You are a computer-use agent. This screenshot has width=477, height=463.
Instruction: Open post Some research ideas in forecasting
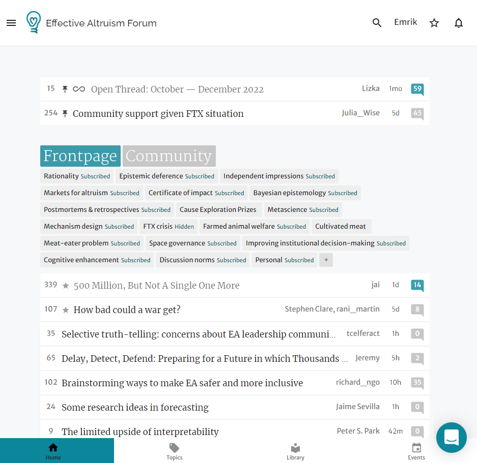(x=135, y=408)
